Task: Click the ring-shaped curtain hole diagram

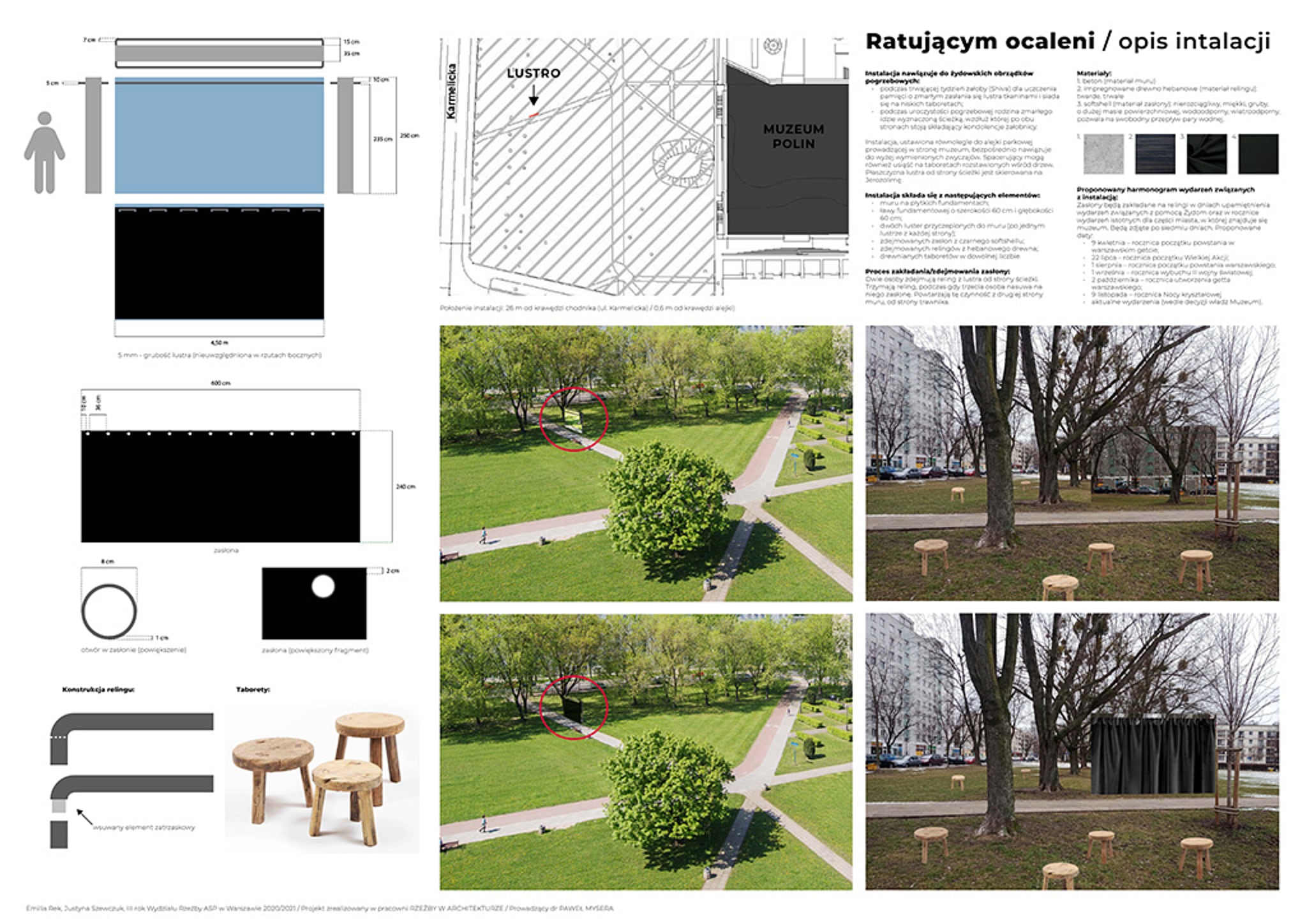Action: pos(109,611)
